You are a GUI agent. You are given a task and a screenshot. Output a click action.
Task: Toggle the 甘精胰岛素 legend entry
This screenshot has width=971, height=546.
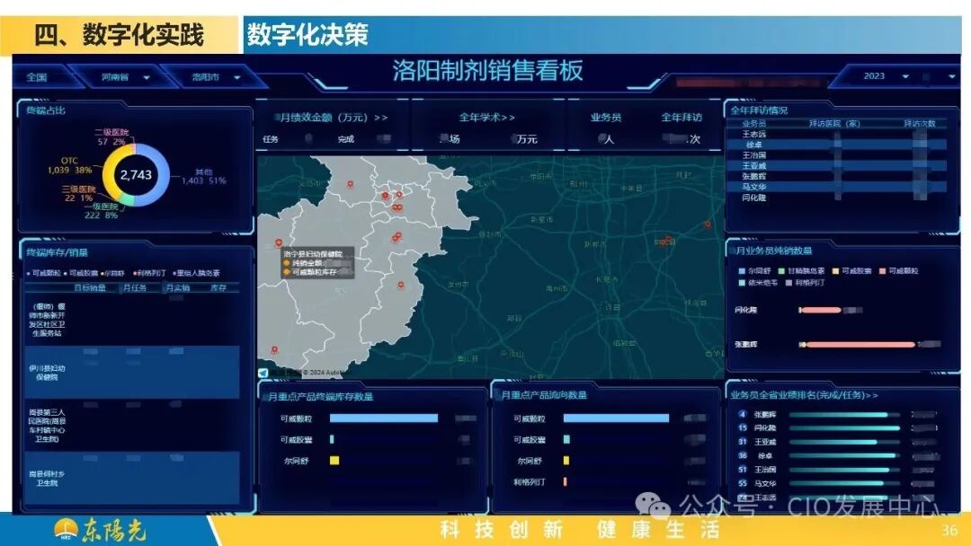[801, 271]
